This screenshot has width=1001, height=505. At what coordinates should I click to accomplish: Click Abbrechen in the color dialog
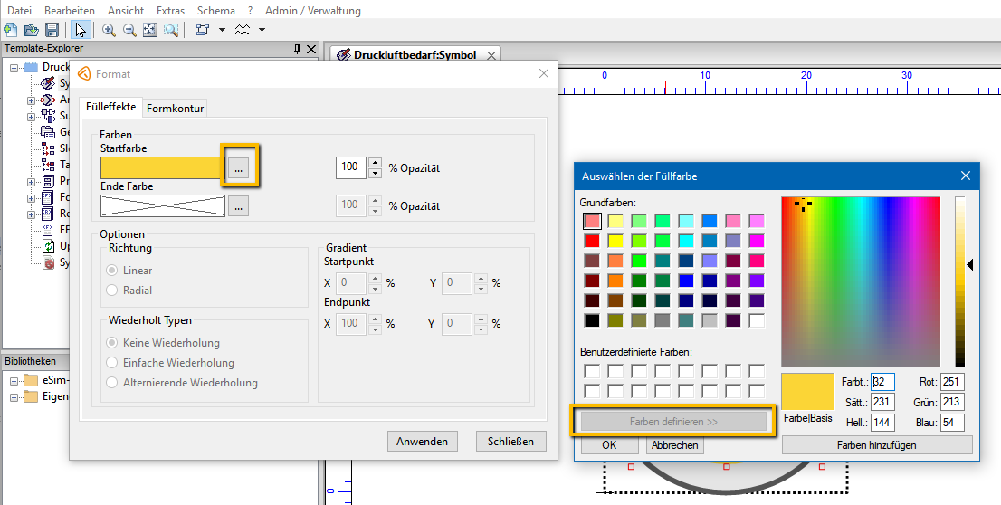point(675,445)
